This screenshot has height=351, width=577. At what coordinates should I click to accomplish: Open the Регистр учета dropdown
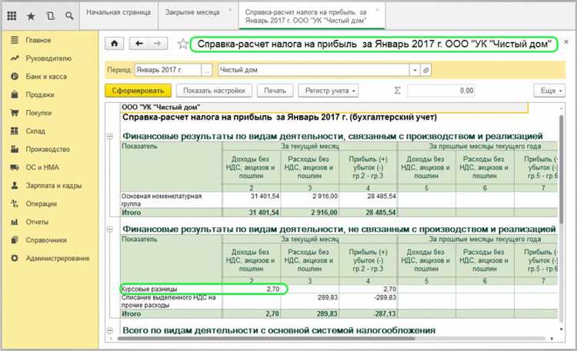329,91
